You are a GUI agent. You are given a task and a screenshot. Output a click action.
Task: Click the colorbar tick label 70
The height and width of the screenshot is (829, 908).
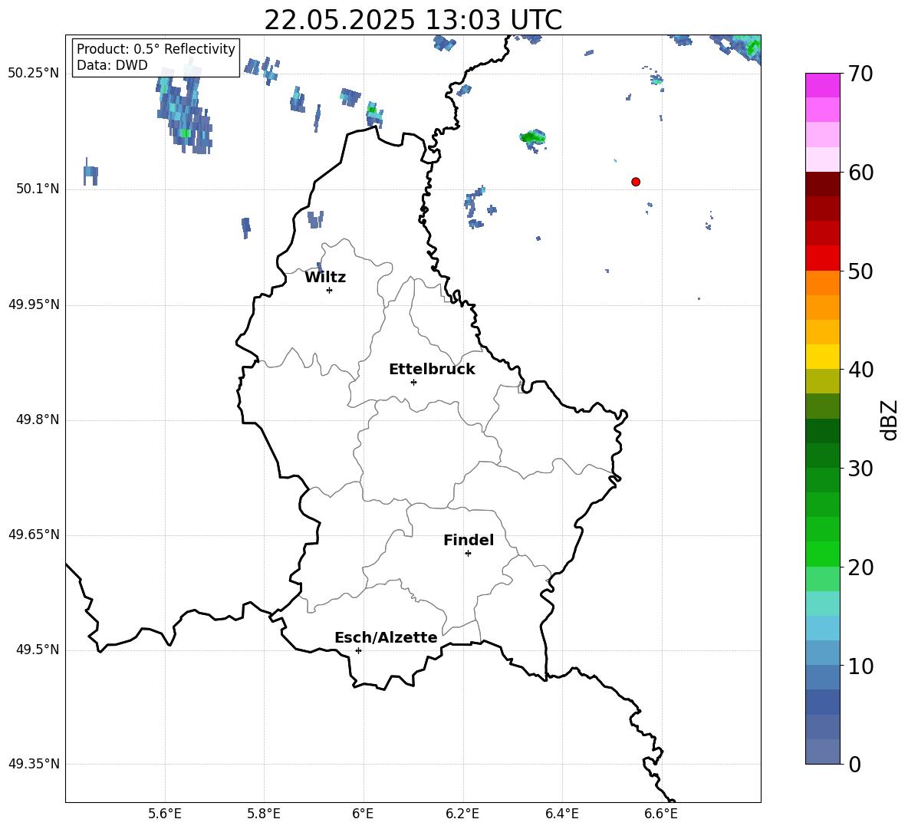point(860,74)
